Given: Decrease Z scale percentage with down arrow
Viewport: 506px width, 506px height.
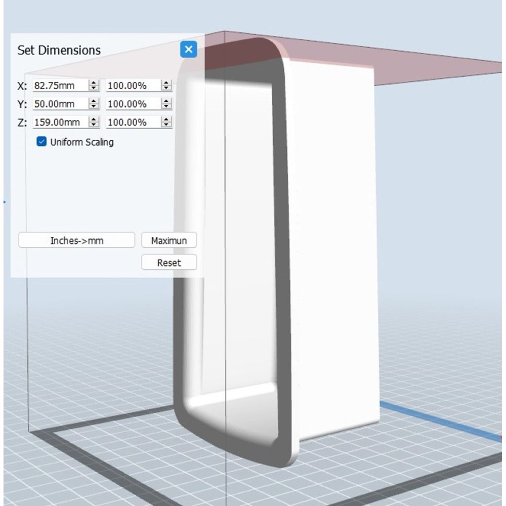Looking at the screenshot, I should click(x=166, y=125).
